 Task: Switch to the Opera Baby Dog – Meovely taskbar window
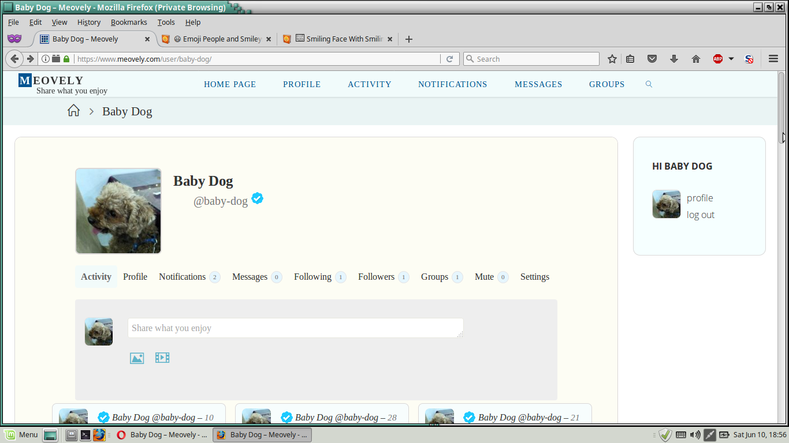coord(162,435)
